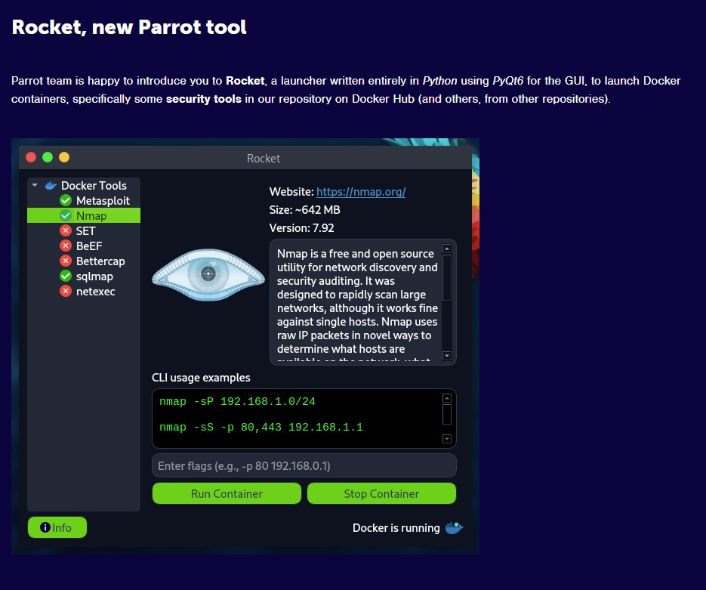Click the Docker Tools root label

click(x=94, y=186)
